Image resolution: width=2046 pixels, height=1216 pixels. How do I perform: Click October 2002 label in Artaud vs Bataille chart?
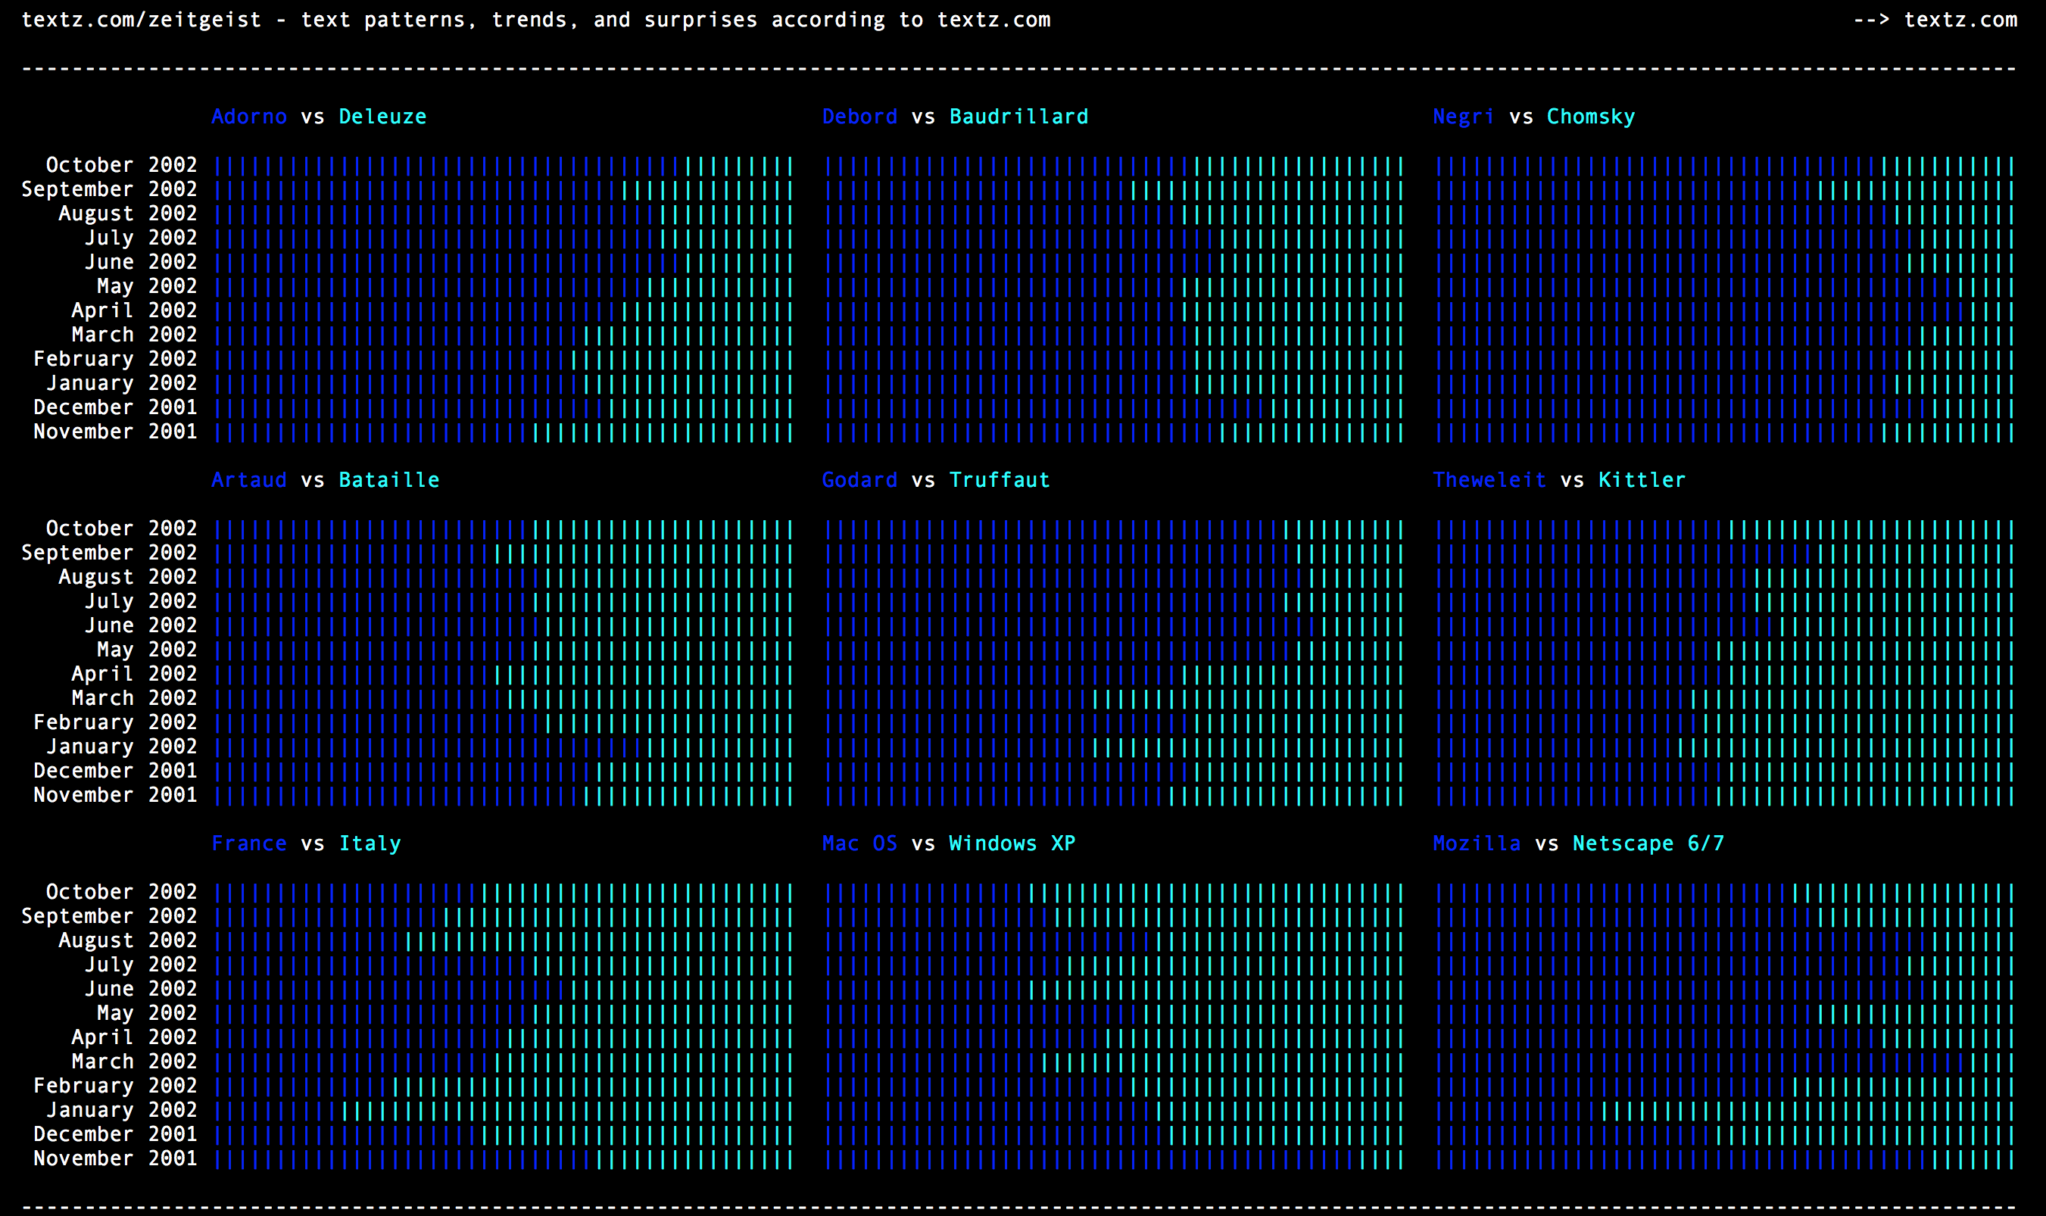121,528
